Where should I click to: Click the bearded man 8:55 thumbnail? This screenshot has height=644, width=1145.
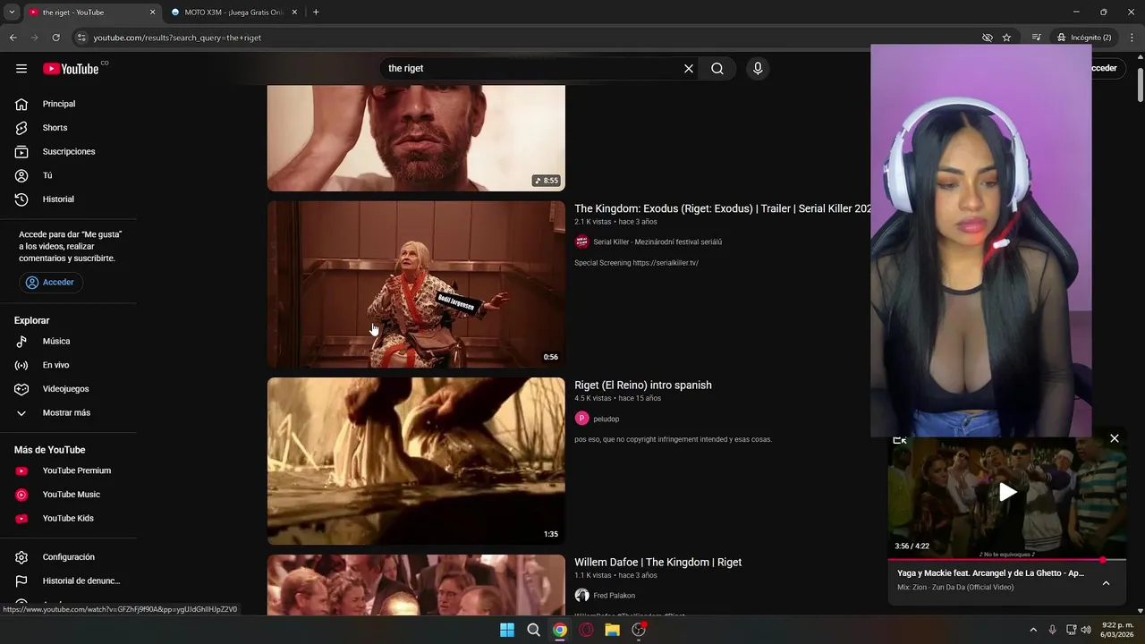(416, 138)
